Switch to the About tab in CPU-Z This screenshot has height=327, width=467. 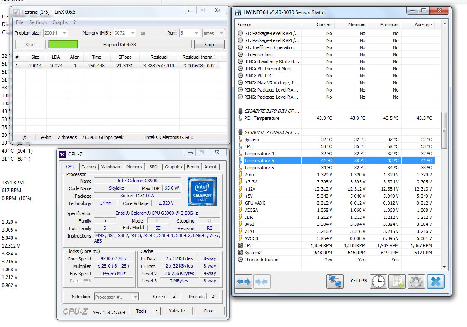tap(210, 167)
